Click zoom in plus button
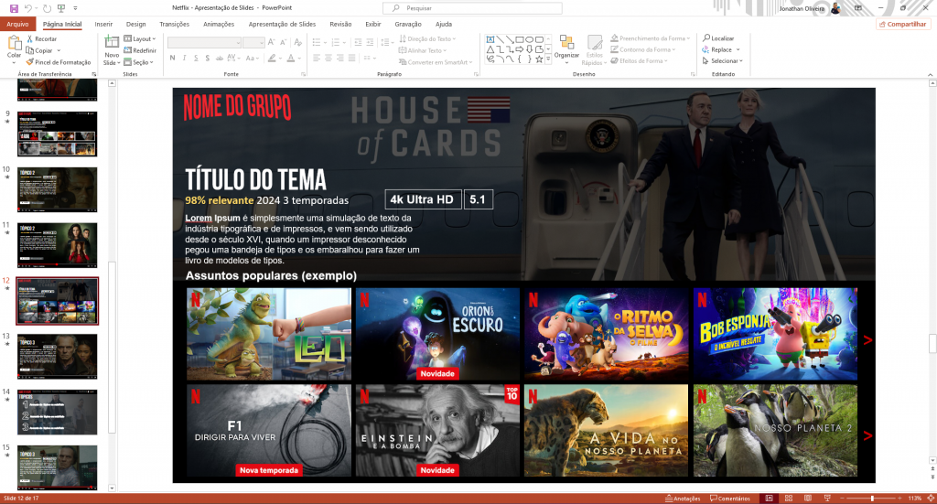This screenshot has width=937, height=504. (x=900, y=499)
